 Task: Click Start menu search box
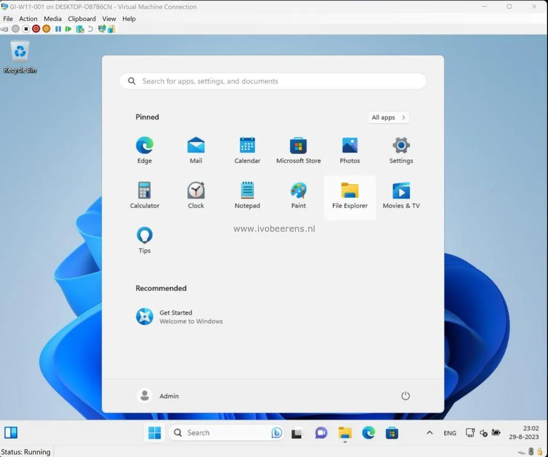click(x=273, y=81)
